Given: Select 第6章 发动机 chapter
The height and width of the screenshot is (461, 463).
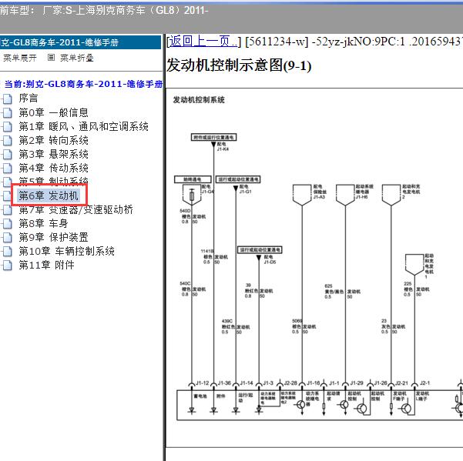Looking at the screenshot, I should pos(49,195).
